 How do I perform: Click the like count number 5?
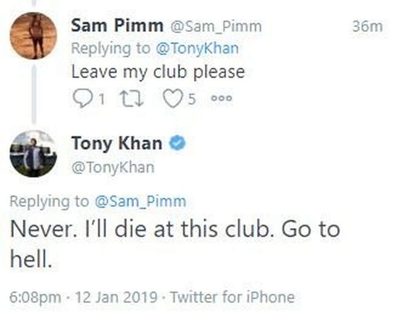191,100
